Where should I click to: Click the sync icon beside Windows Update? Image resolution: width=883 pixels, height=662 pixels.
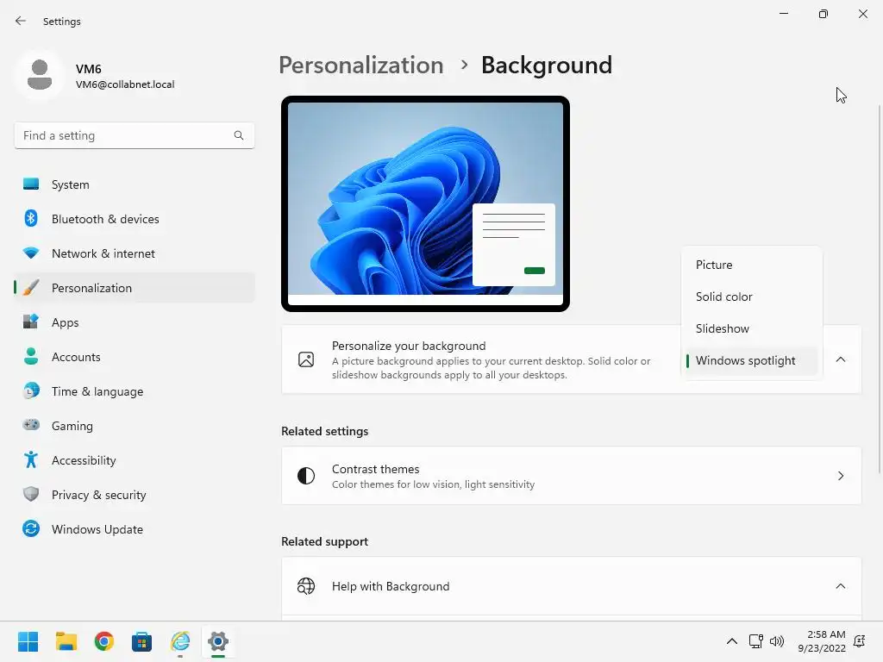coord(31,528)
